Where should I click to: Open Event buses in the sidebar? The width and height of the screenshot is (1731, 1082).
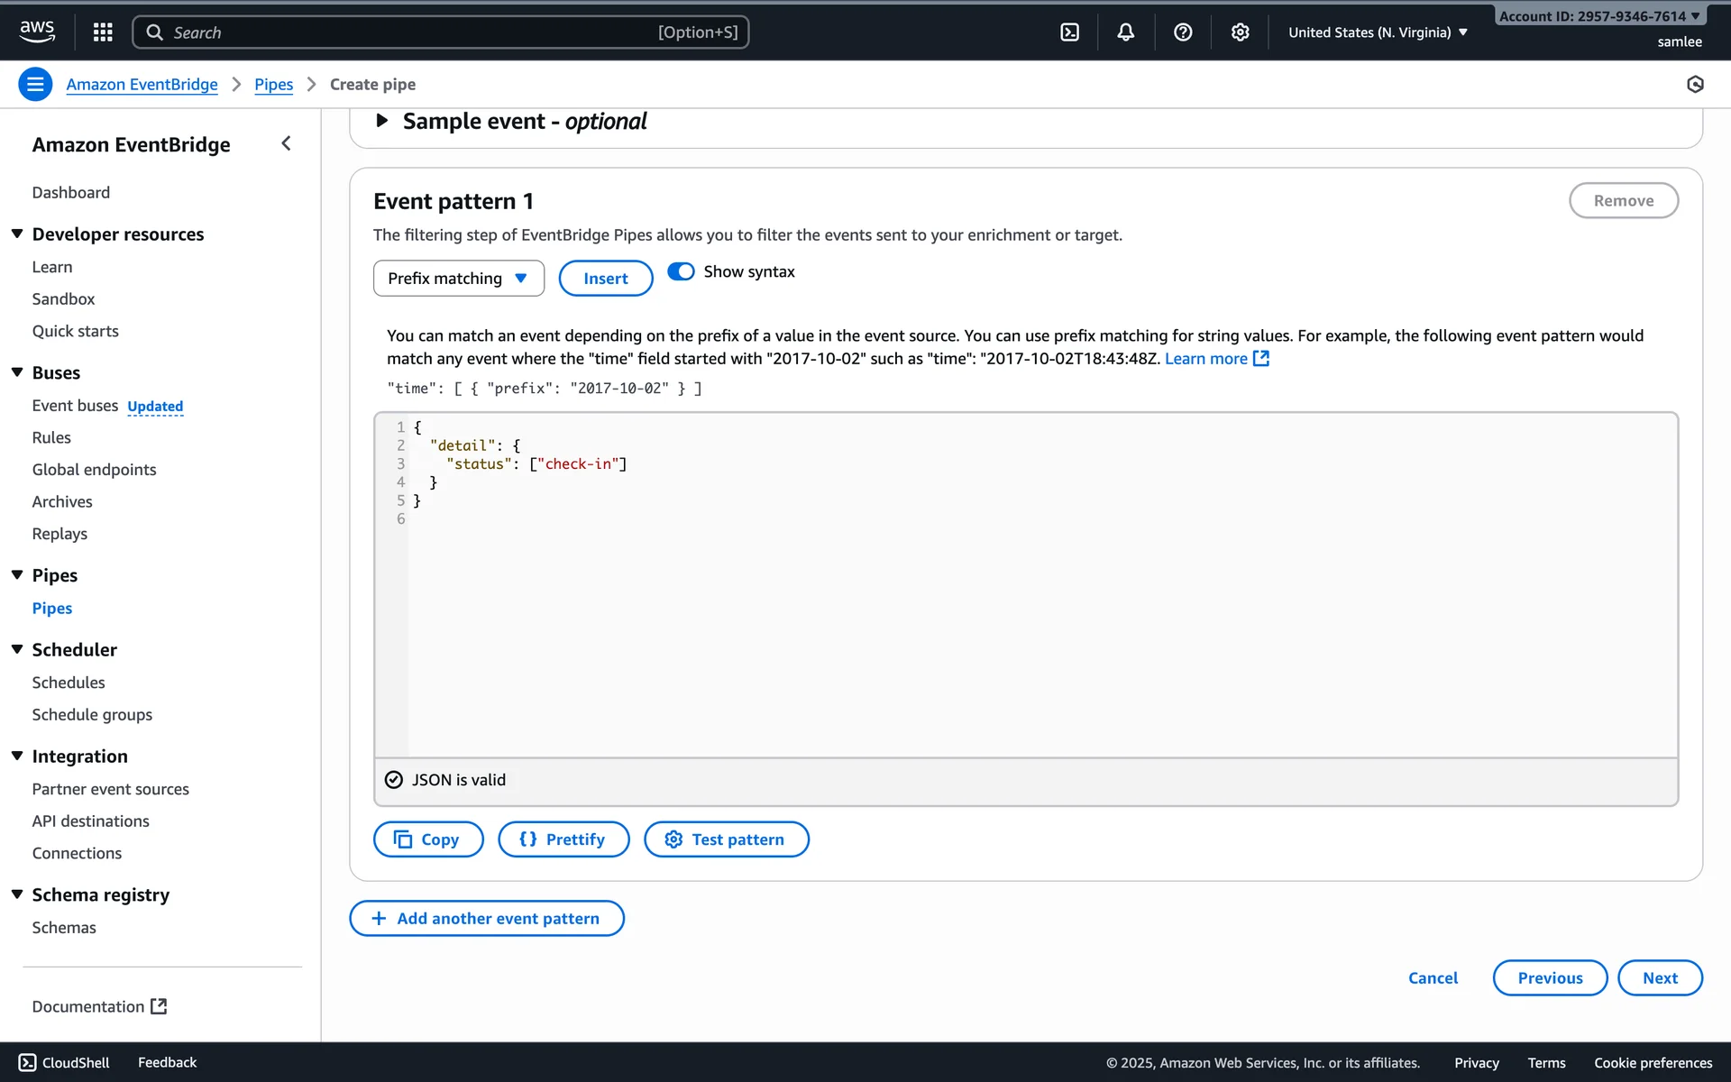[75, 406]
